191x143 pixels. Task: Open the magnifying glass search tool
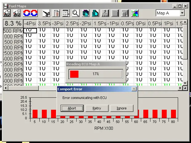(x=76, y=13)
